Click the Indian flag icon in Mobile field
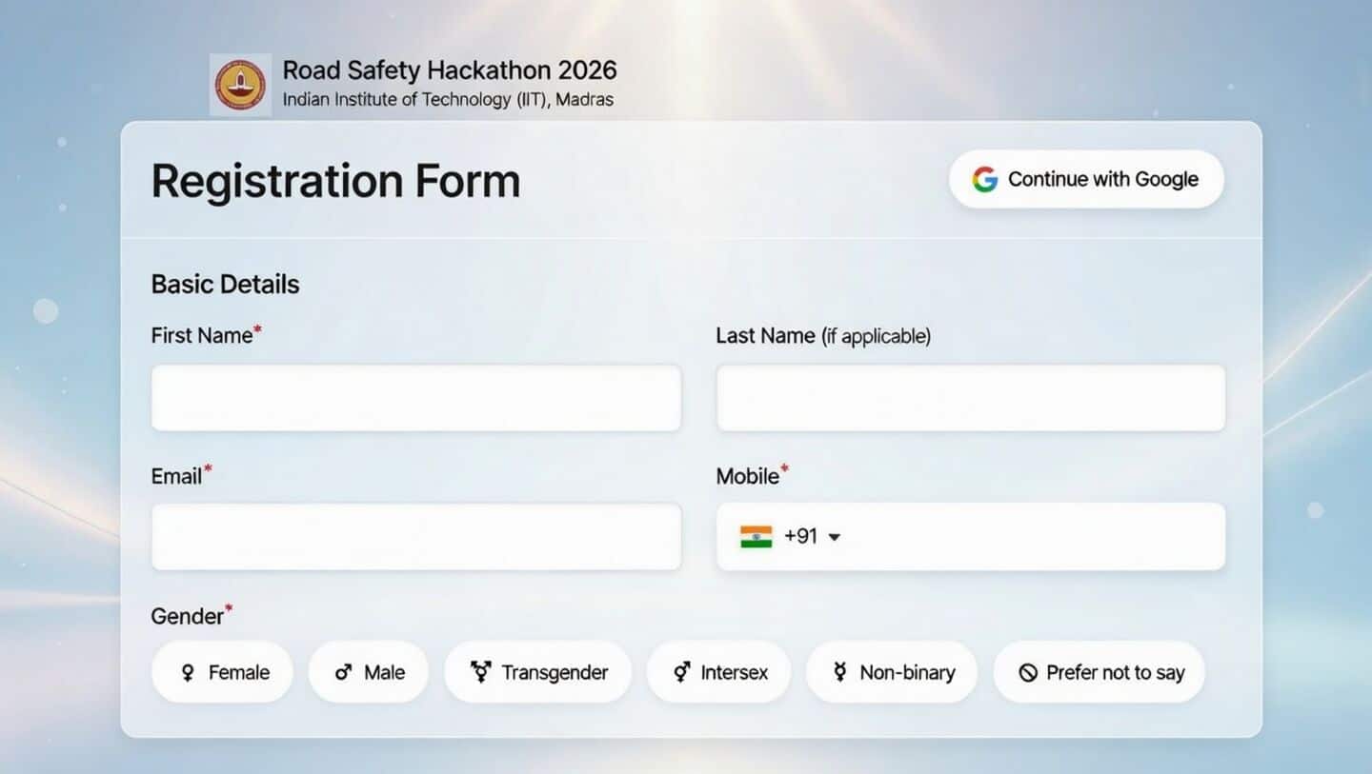1372x774 pixels. [756, 536]
